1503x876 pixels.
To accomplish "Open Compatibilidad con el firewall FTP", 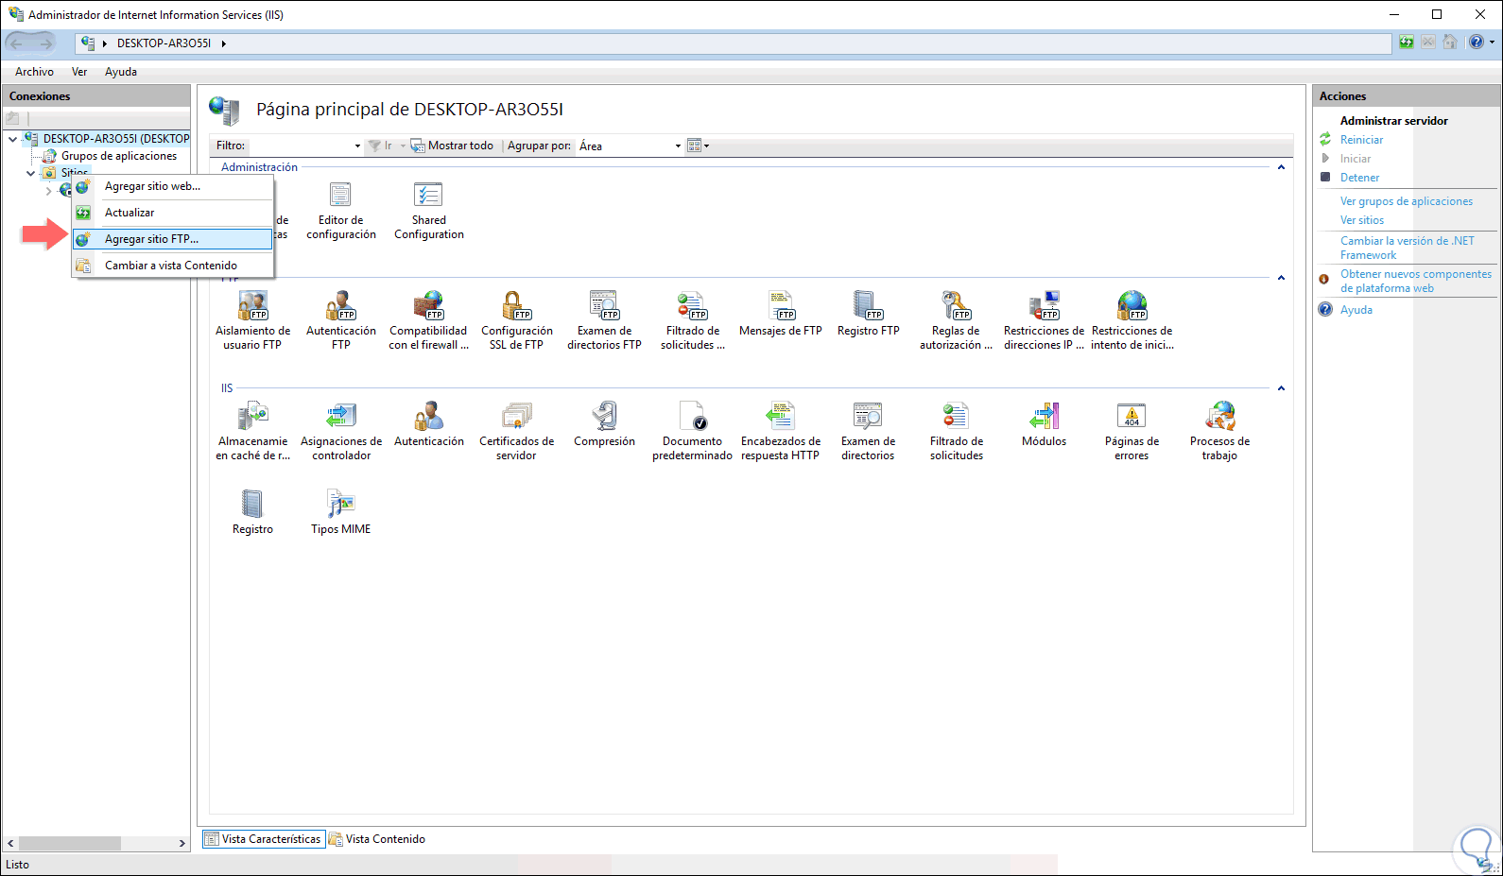I will click(x=429, y=321).
